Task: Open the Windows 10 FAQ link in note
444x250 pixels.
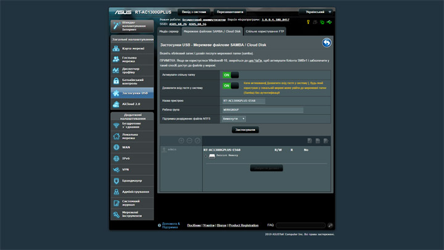Action: 255,60
